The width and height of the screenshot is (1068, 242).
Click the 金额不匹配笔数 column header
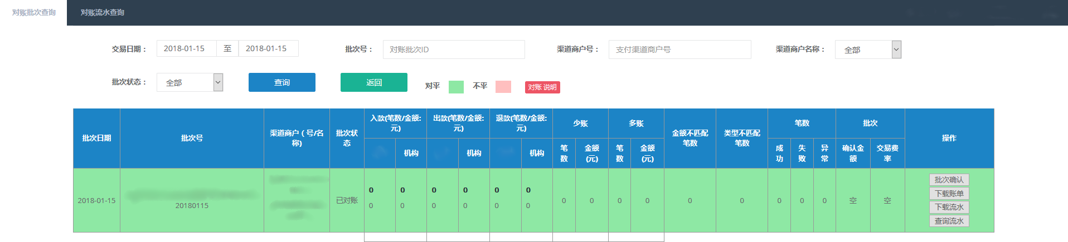point(690,138)
